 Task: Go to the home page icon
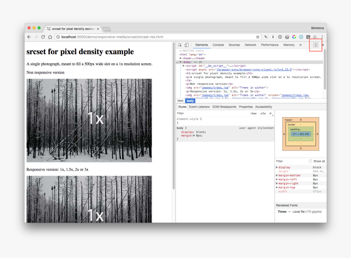tap(50, 37)
